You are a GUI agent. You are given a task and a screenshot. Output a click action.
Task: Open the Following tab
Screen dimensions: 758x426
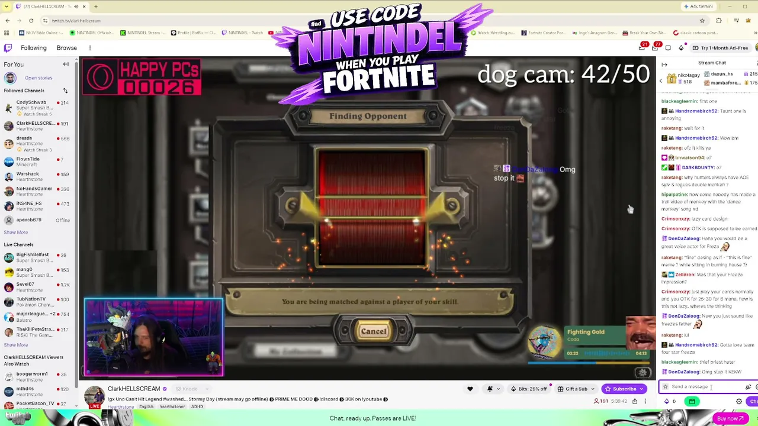pos(34,48)
